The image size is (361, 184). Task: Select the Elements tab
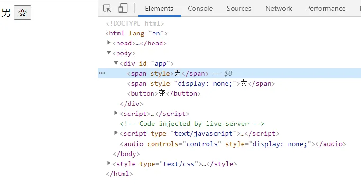tap(159, 9)
